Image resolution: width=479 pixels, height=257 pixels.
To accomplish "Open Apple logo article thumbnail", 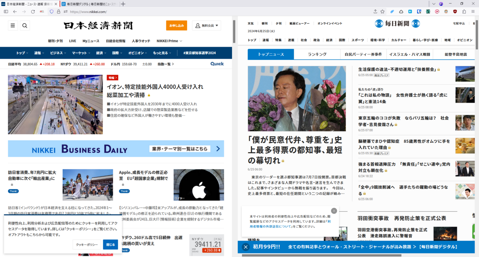I will coord(199,185).
